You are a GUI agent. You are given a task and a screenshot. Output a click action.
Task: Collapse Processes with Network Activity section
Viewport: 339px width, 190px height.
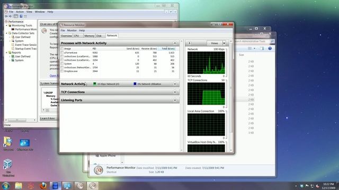pos(175,43)
